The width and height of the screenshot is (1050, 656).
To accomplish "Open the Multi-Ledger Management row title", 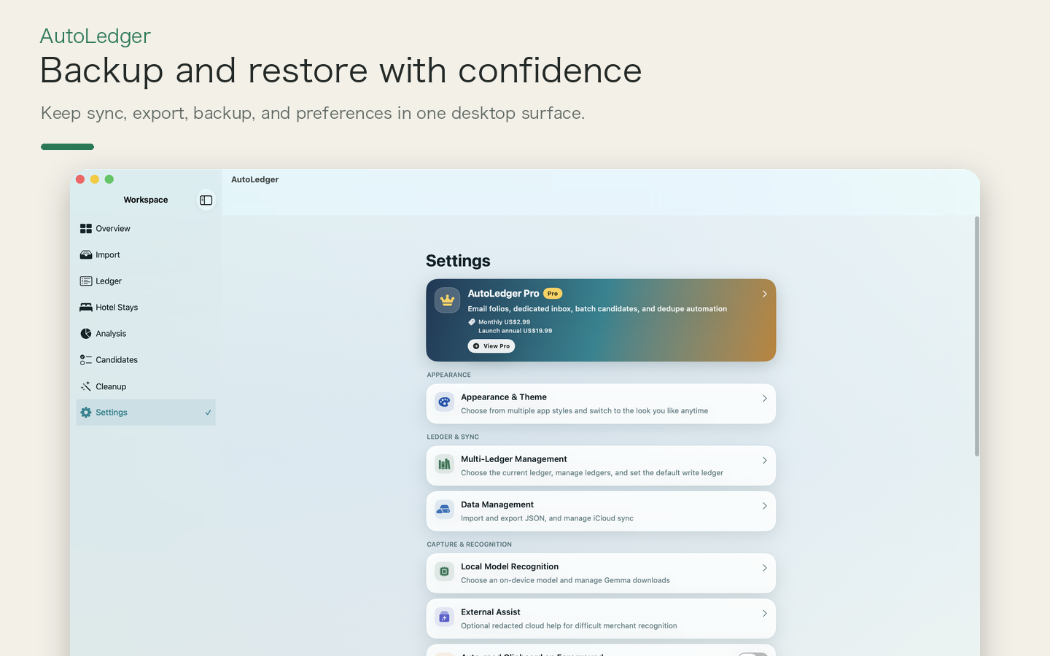I will pyautogui.click(x=514, y=459).
